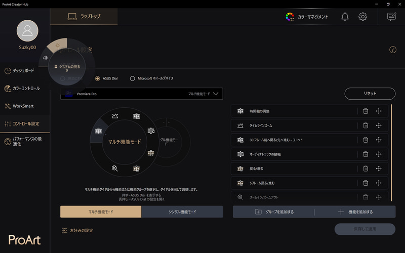Click function list scrollbar

tap(391, 152)
